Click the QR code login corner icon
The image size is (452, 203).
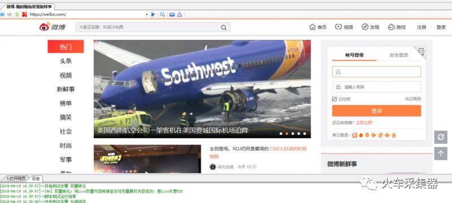[421, 51]
